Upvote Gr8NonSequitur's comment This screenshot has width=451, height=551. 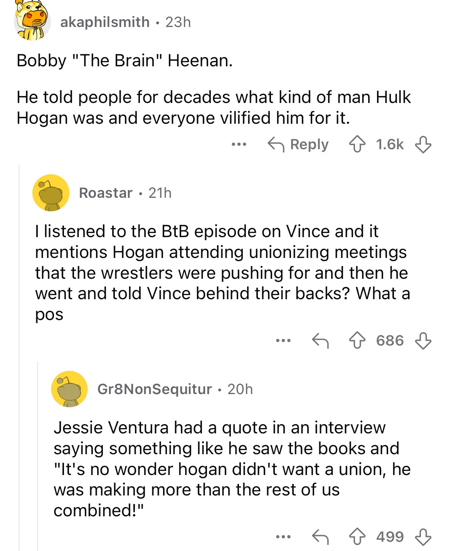pyautogui.click(x=357, y=536)
